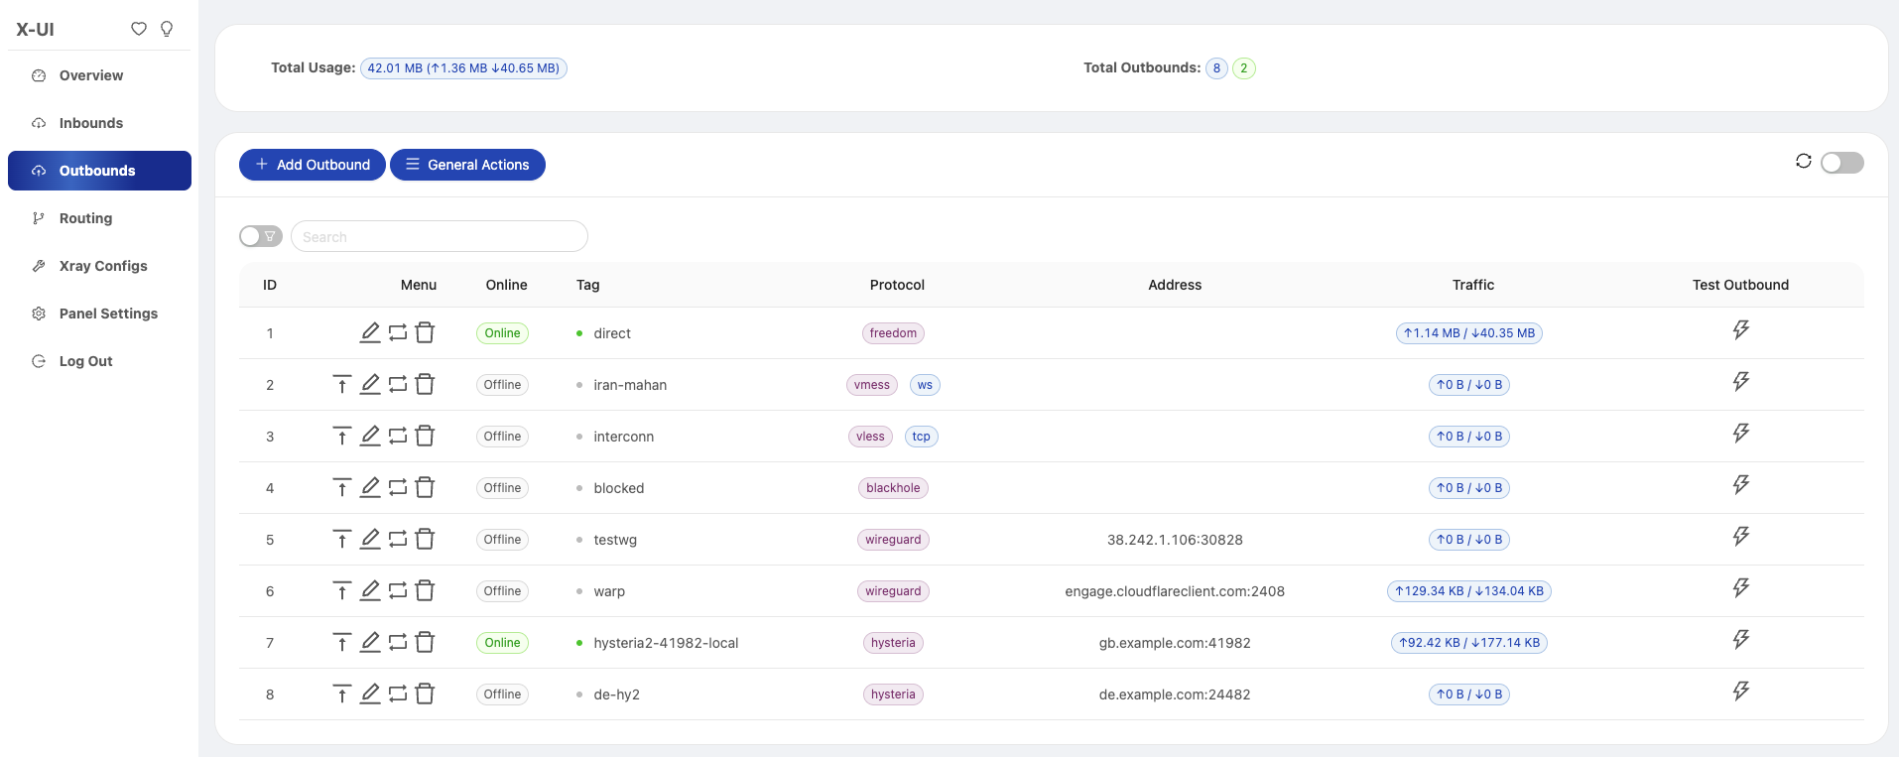Move testwg outbound to the top
The height and width of the screenshot is (757, 1899).
[x=342, y=539]
